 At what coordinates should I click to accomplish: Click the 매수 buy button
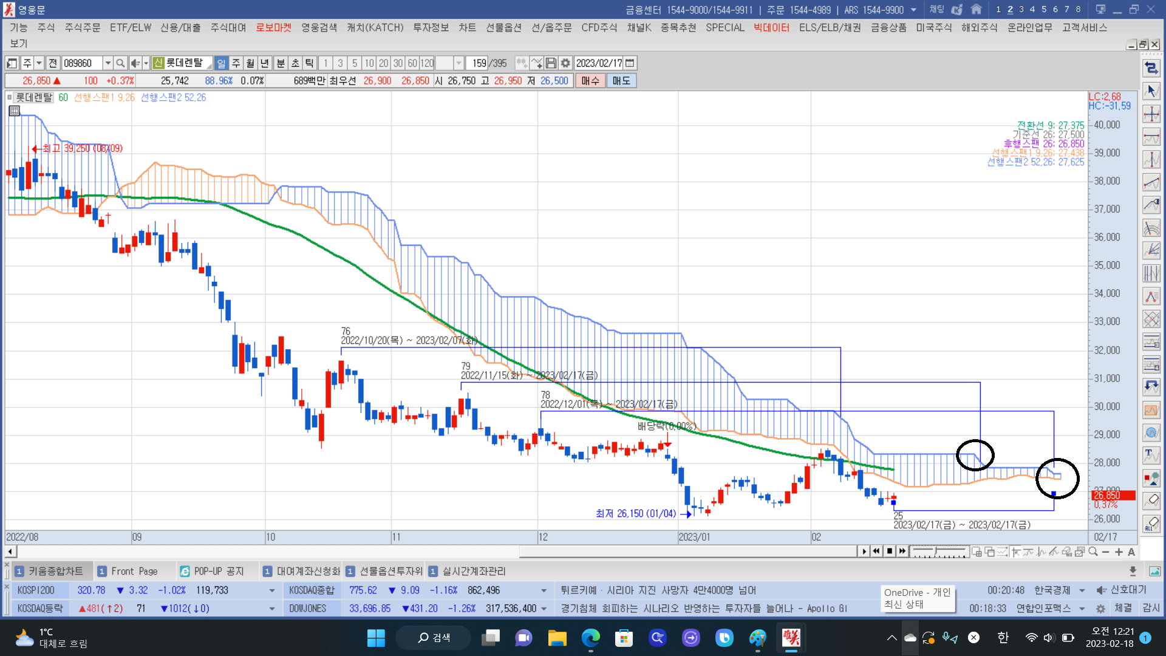tap(590, 81)
